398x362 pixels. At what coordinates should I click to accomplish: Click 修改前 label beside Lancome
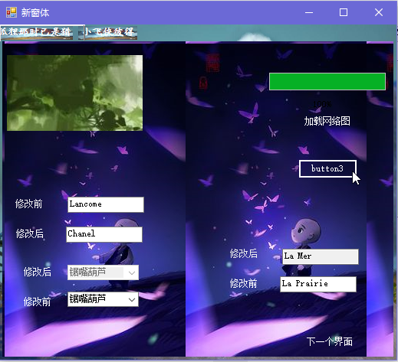28,204
